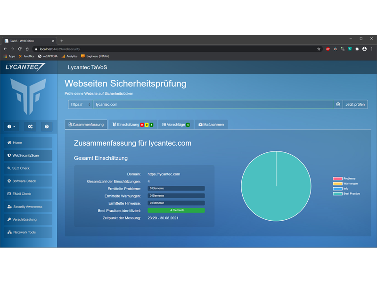The height and width of the screenshot is (283, 377).
Task: Open the info dropdown button in sidebar
Action: pyautogui.click(x=11, y=126)
